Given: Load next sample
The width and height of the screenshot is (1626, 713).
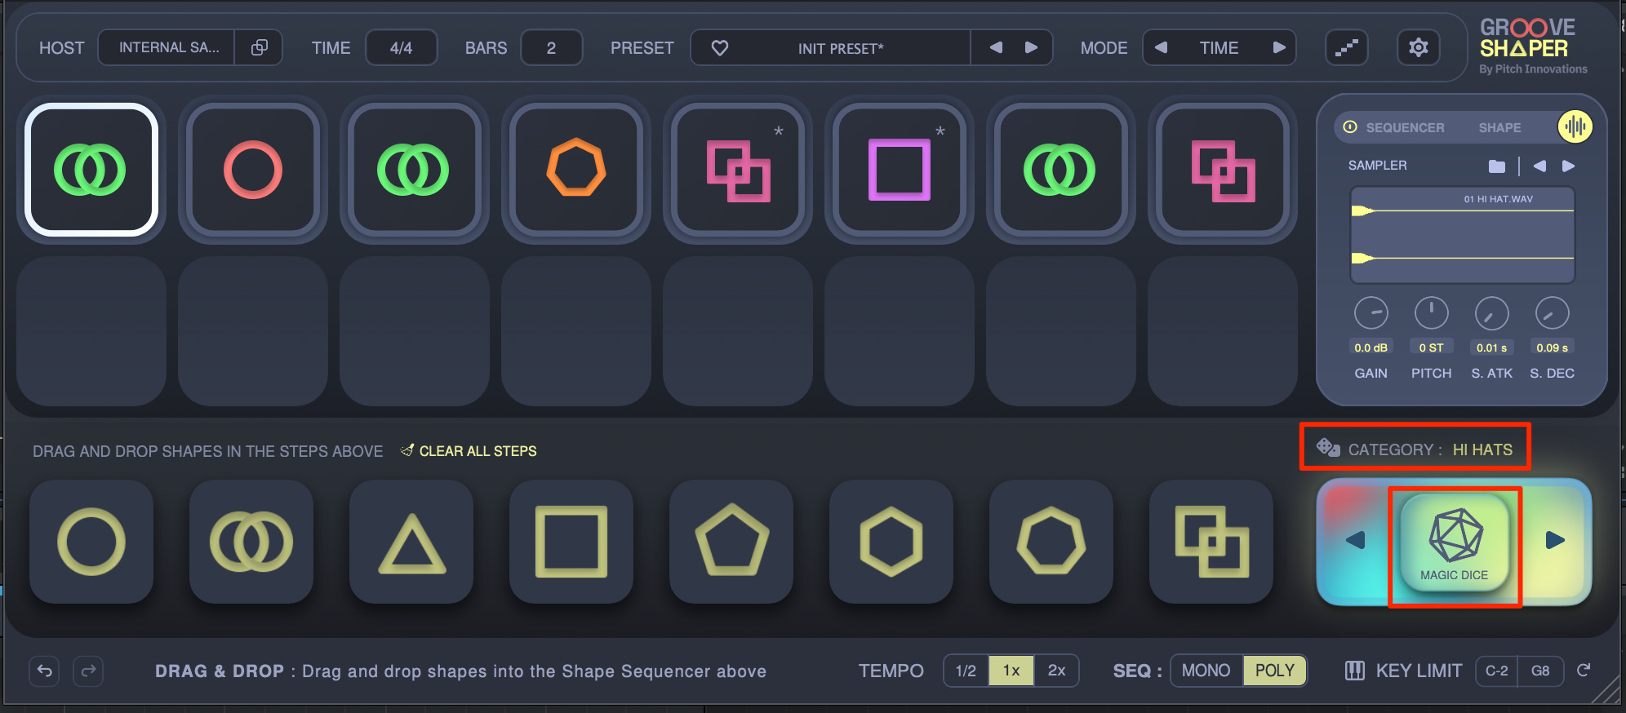Looking at the screenshot, I should pos(1568,166).
